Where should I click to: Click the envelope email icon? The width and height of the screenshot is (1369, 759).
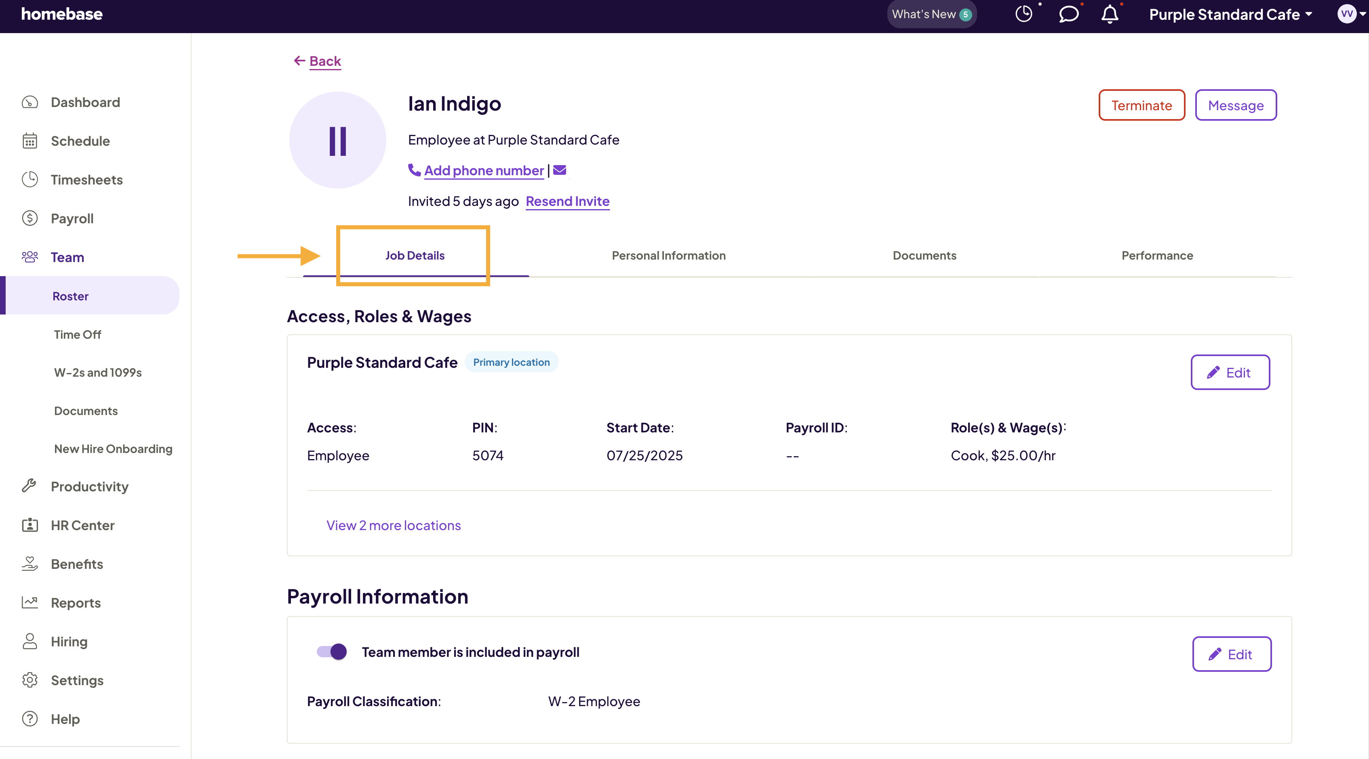[x=560, y=170]
